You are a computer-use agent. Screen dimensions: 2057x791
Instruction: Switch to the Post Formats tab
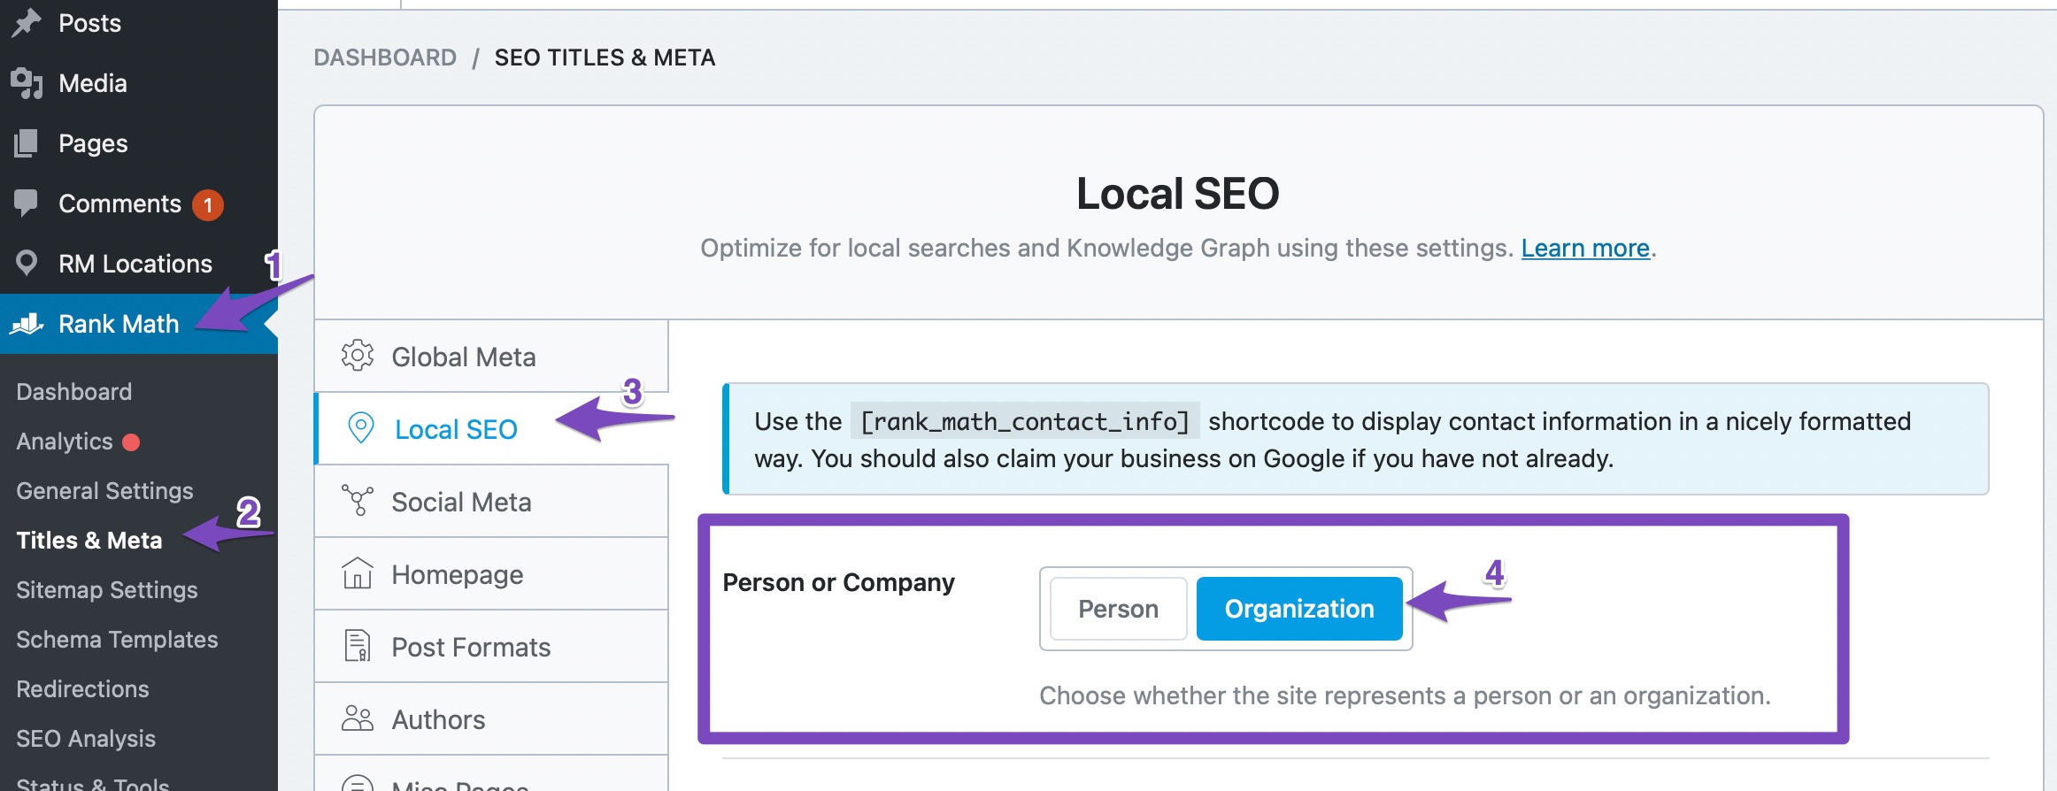470,647
